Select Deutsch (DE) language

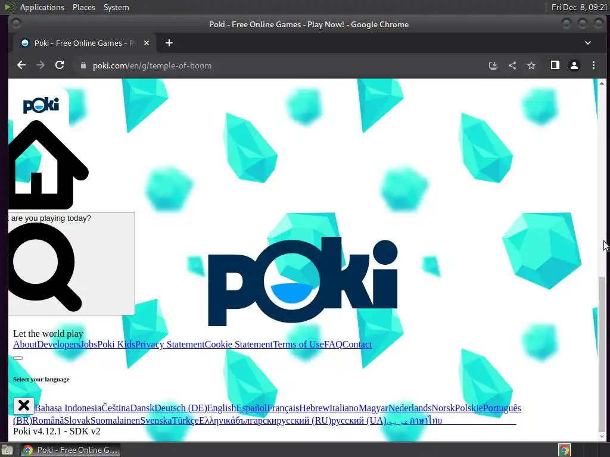point(180,408)
